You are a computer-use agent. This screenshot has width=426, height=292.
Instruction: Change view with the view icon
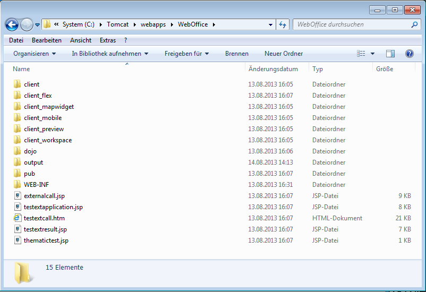click(361, 54)
